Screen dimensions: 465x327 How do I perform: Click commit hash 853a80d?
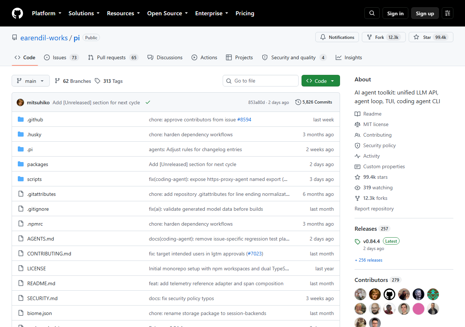(x=256, y=102)
